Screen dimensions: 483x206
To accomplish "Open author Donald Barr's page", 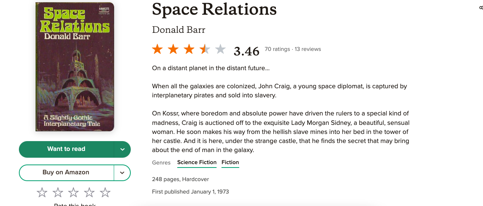I will click(x=179, y=30).
